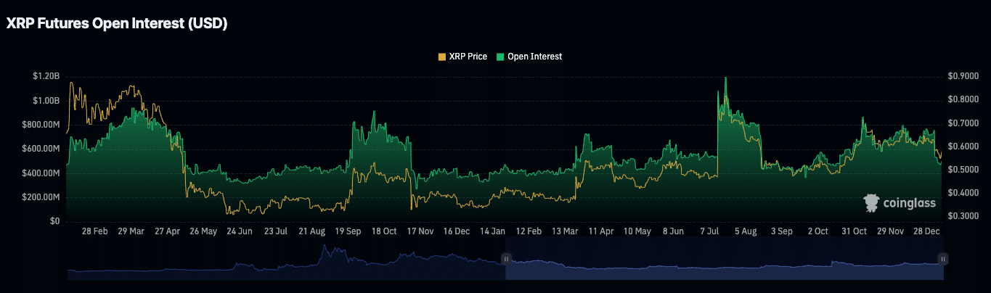
Task: Click the coinglass watermark text
Action: tap(909, 205)
